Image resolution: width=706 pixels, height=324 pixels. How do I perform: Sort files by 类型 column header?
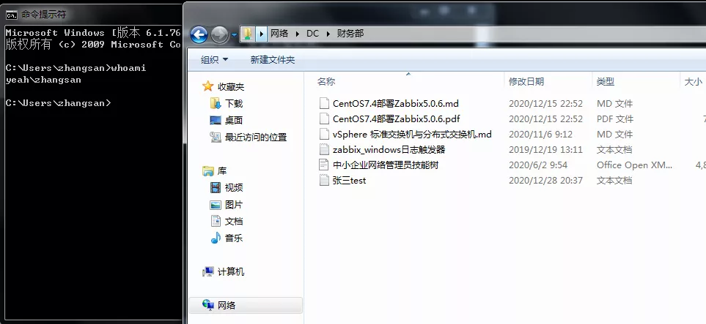605,82
